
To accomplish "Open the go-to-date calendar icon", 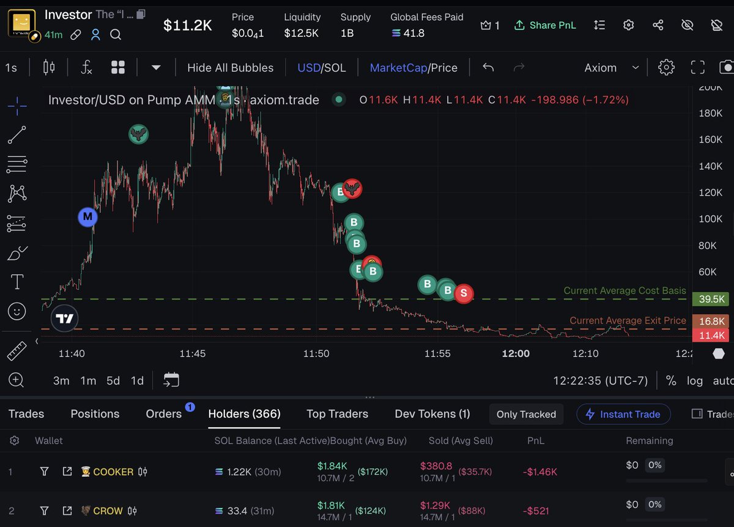I will [171, 380].
